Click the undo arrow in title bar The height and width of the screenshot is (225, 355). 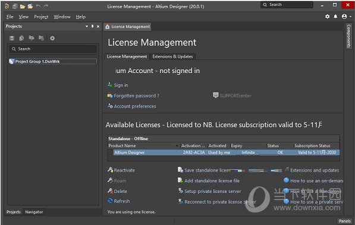[38, 7]
